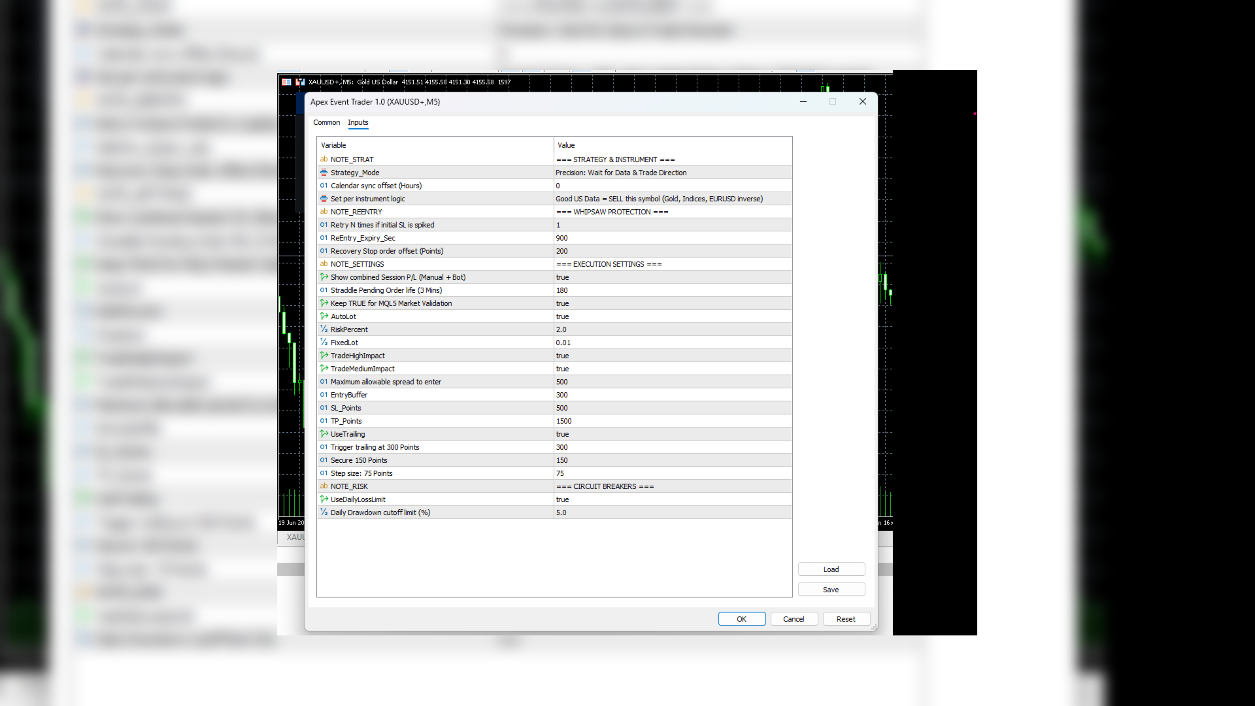Open the Set per instrument logic dropdown

673,199
